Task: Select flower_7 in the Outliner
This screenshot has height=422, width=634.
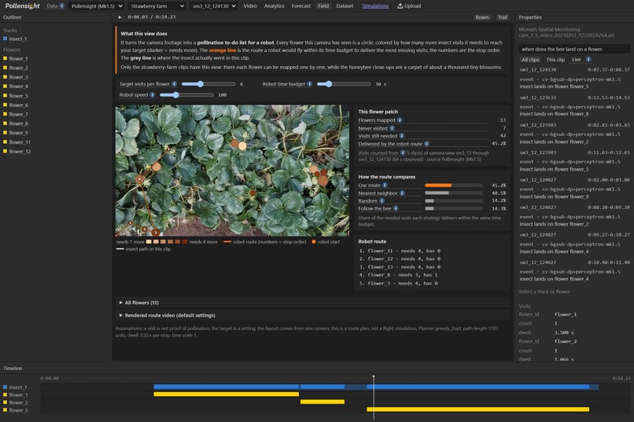Action: (x=19, y=114)
